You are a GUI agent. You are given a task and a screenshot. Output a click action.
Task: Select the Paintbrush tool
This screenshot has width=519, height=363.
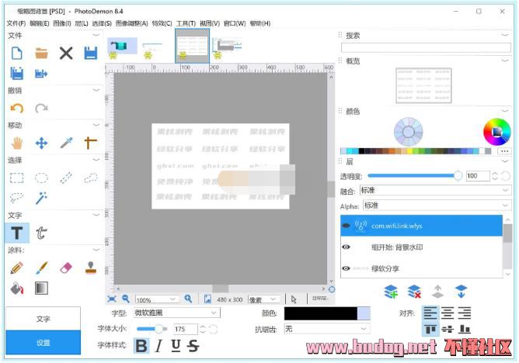point(41,268)
